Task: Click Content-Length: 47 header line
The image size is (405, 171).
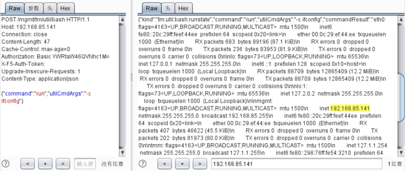Action: click(26, 42)
